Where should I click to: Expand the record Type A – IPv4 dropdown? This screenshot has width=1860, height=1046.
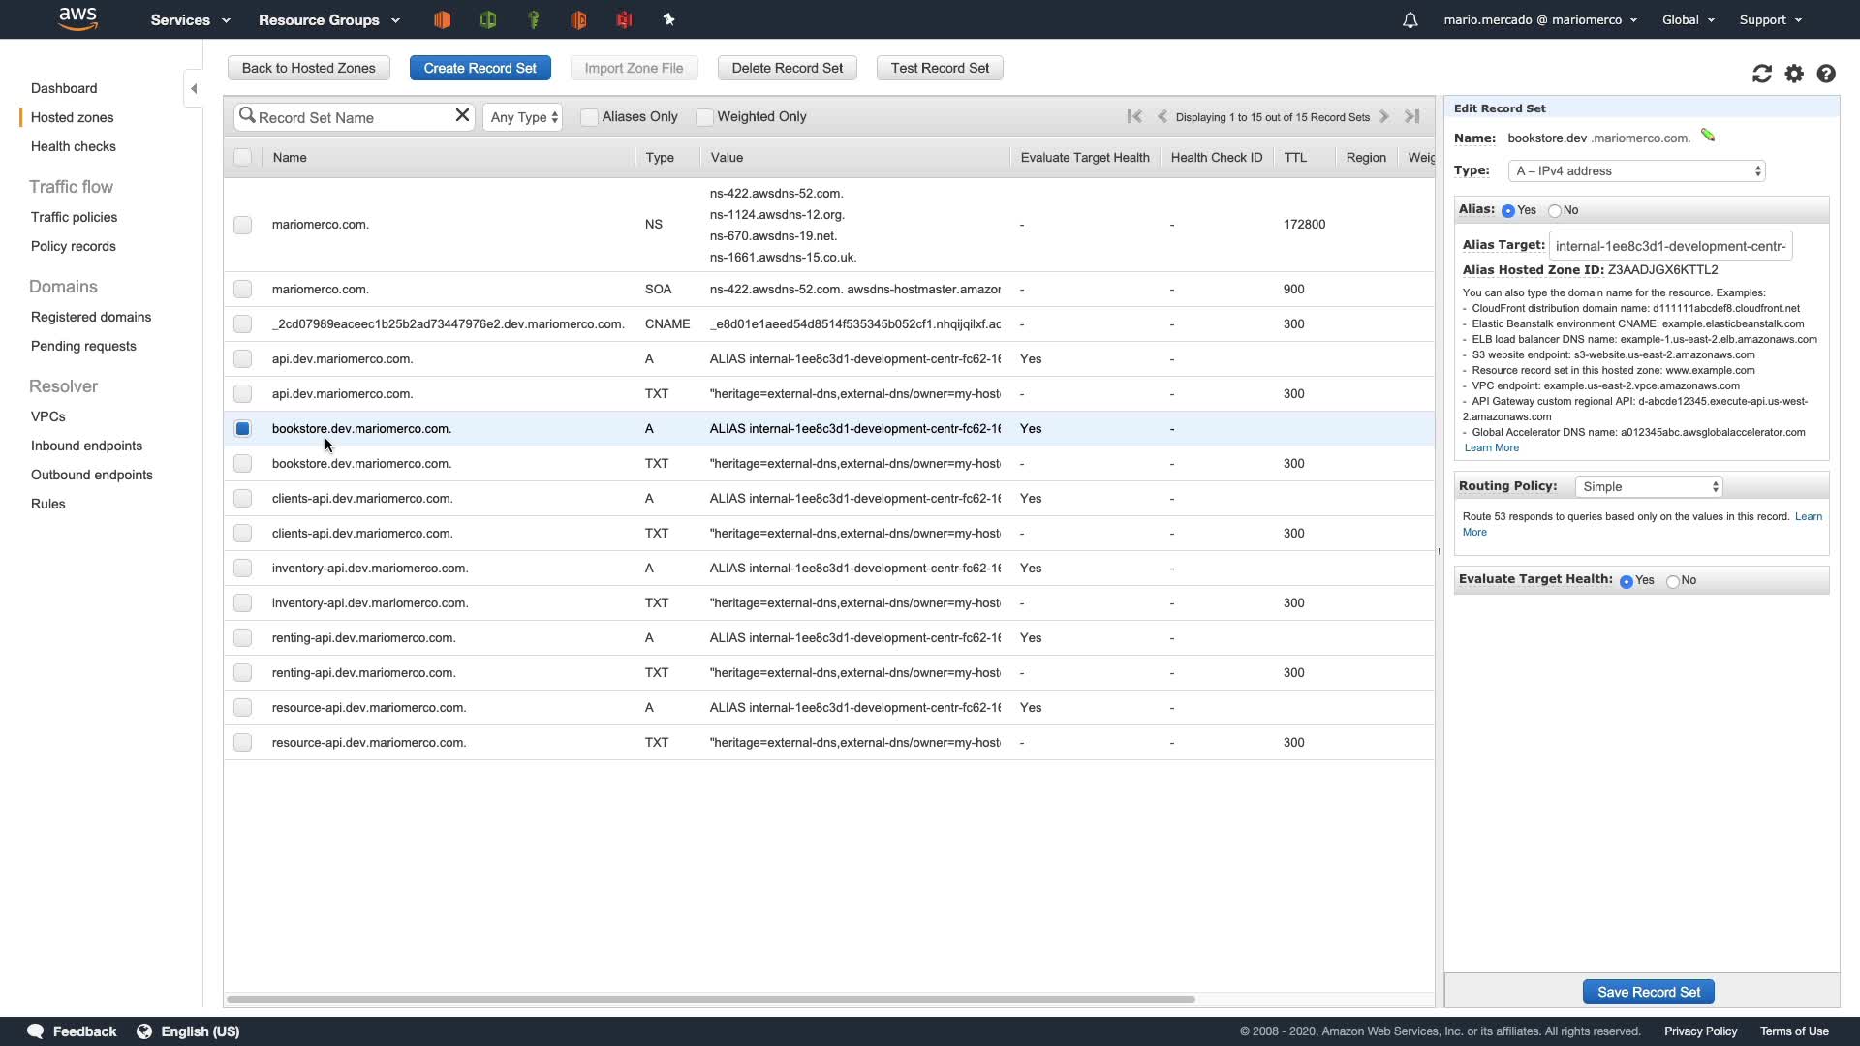1636,170
